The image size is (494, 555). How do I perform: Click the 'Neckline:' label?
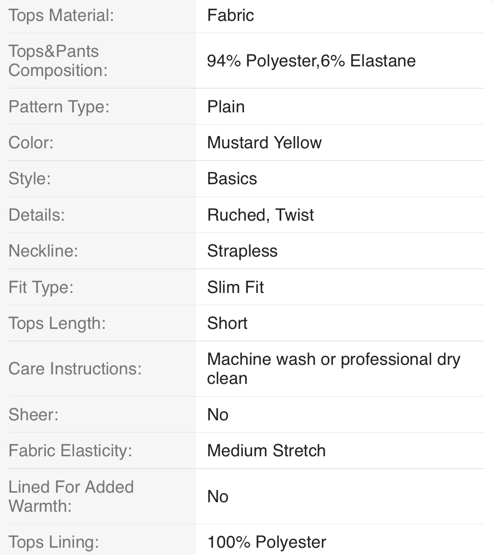(43, 251)
